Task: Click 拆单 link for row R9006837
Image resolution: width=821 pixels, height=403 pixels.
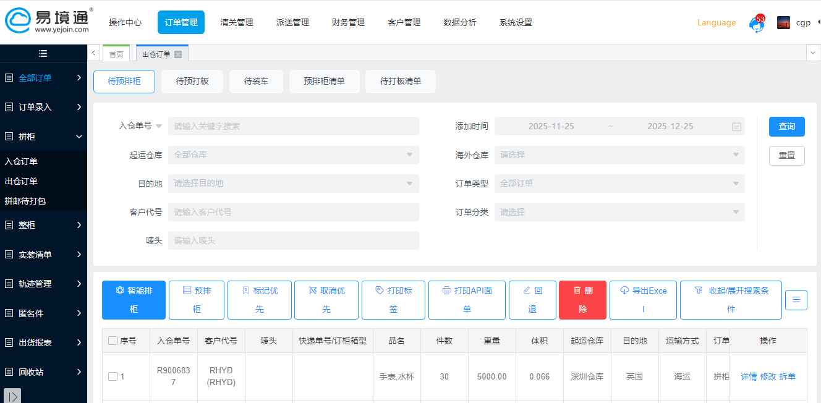Action: 787,376
